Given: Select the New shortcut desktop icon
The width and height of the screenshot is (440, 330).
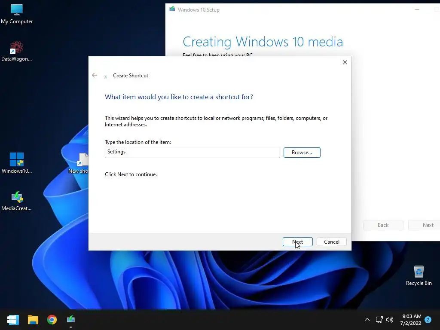Looking at the screenshot, I should (79, 163).
